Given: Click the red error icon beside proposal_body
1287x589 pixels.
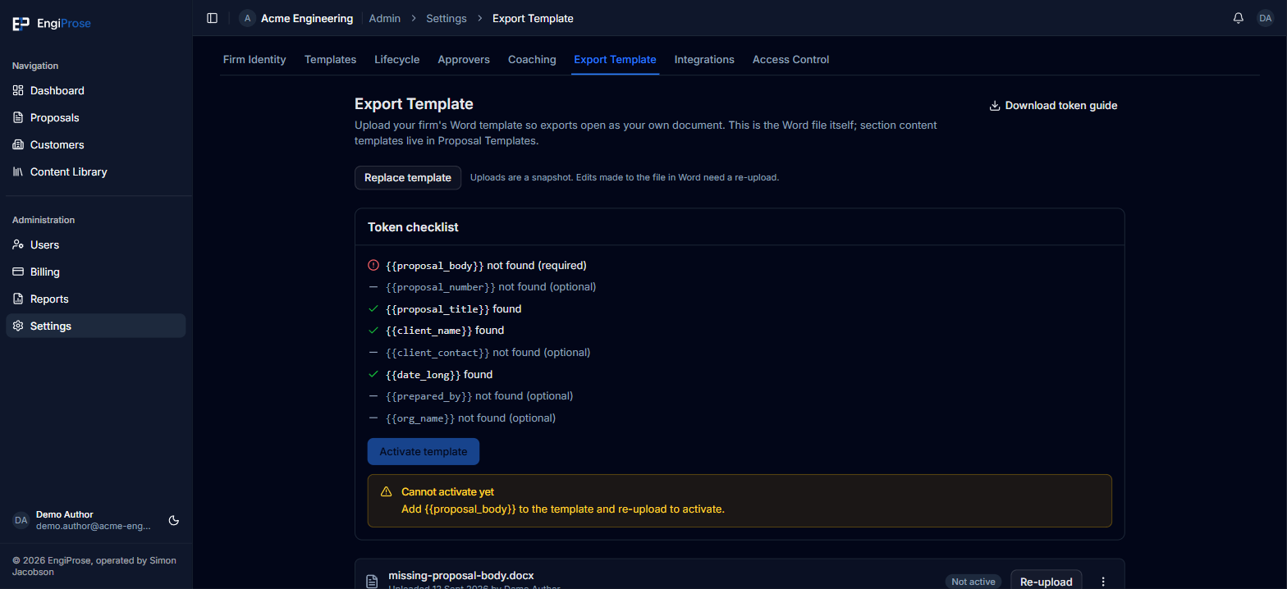Looking at the screenshot, I should (373, 265).
